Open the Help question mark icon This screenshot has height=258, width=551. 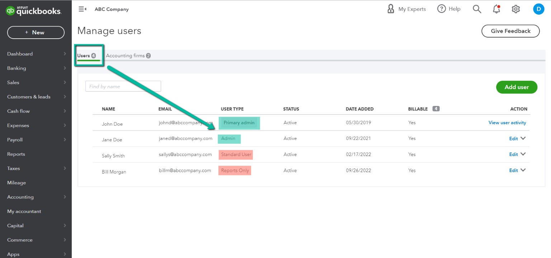point(441,9)
